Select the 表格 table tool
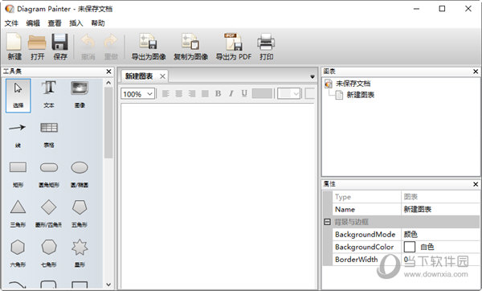This screenshot has height=291, width=482. [49, 128]
